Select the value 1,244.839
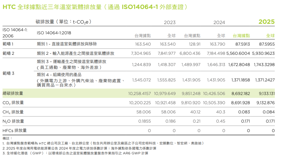The width and height of the screenshot is (287, 161). (x=141, y=65)
